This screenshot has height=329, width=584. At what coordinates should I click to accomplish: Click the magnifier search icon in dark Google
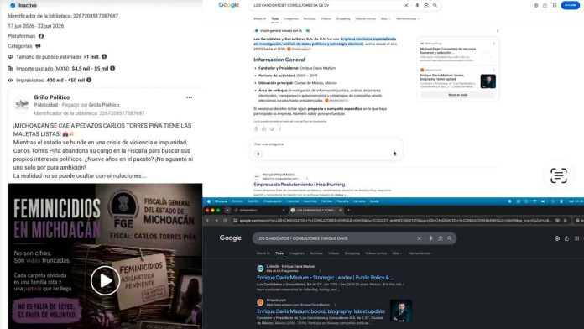click(x=450, y=238)
